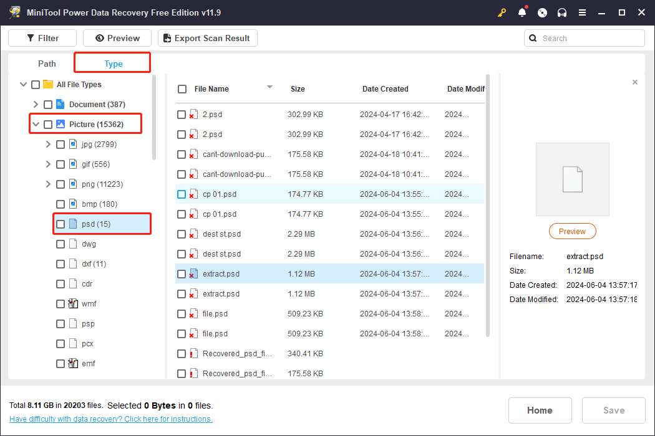Check the Document (387) checkbox
The image size is (655, 436).
[48, 105]
